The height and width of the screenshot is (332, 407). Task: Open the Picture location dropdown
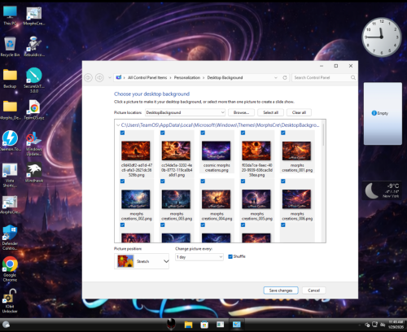click(x=186, y=112)
